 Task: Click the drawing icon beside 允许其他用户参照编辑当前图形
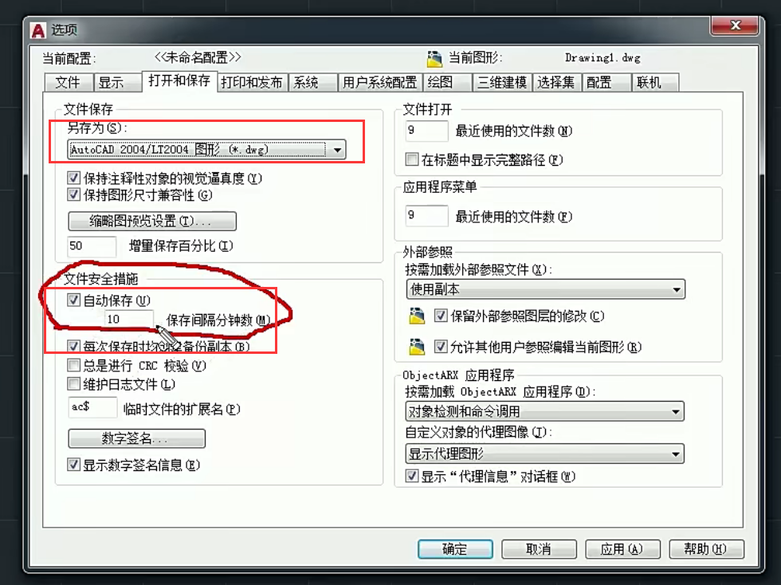pyautogui.click(x=416, y=347)
